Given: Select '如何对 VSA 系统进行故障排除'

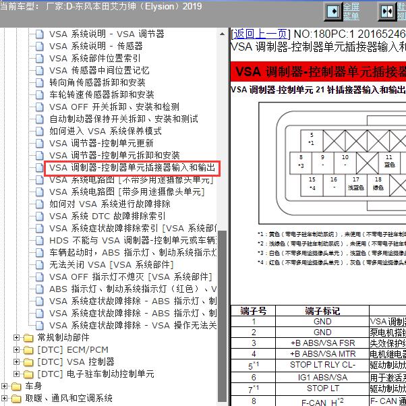Looking at the screenshot, I should pyautogui.click(x=110, y=204).
